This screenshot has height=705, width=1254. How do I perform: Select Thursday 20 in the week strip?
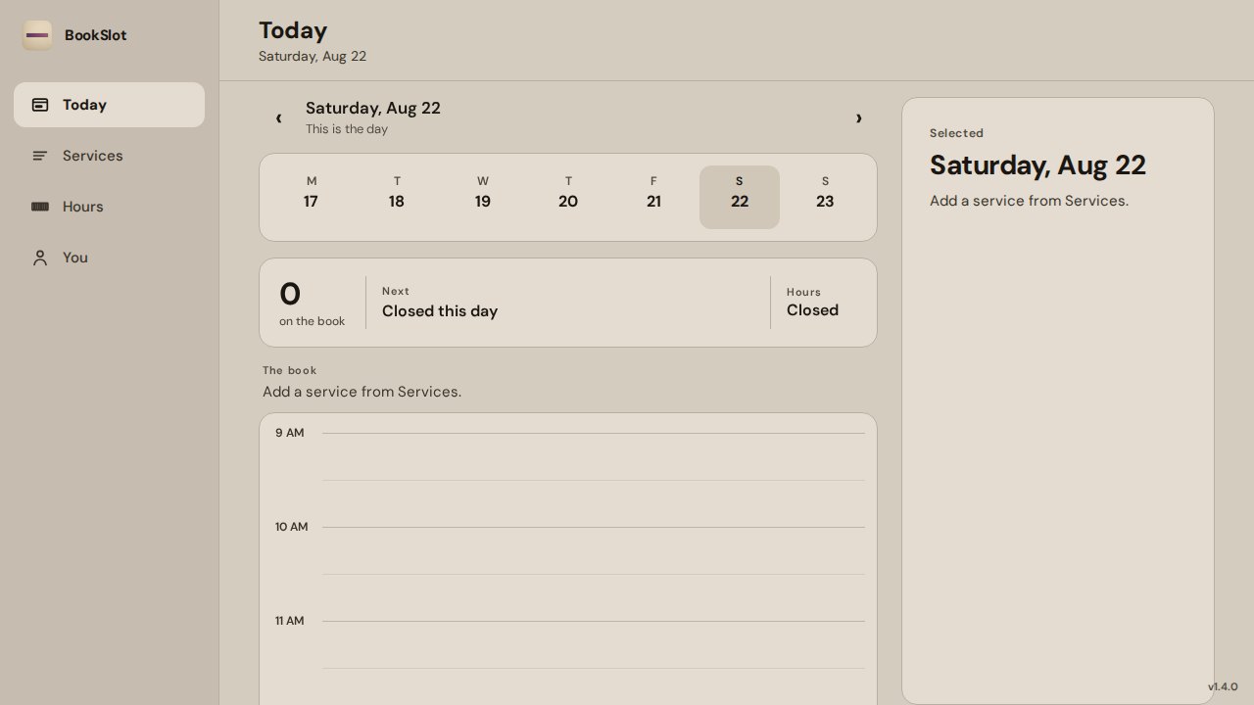[568, 197]
